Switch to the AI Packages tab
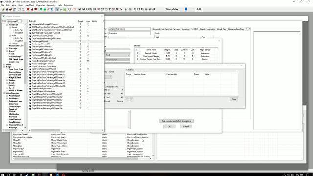This screenshot has height=176, width=313. [175, 29]
